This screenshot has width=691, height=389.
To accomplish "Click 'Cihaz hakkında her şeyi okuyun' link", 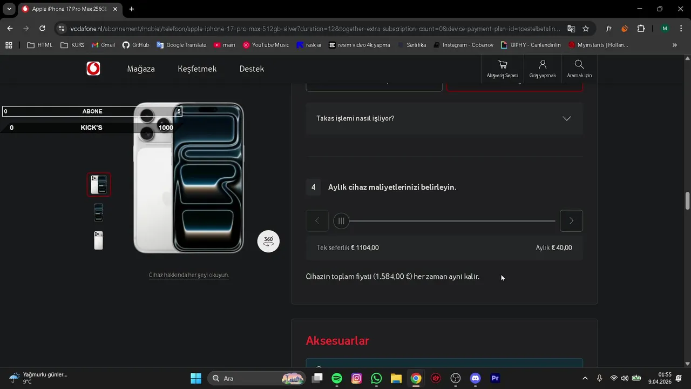I will (189, 275).
